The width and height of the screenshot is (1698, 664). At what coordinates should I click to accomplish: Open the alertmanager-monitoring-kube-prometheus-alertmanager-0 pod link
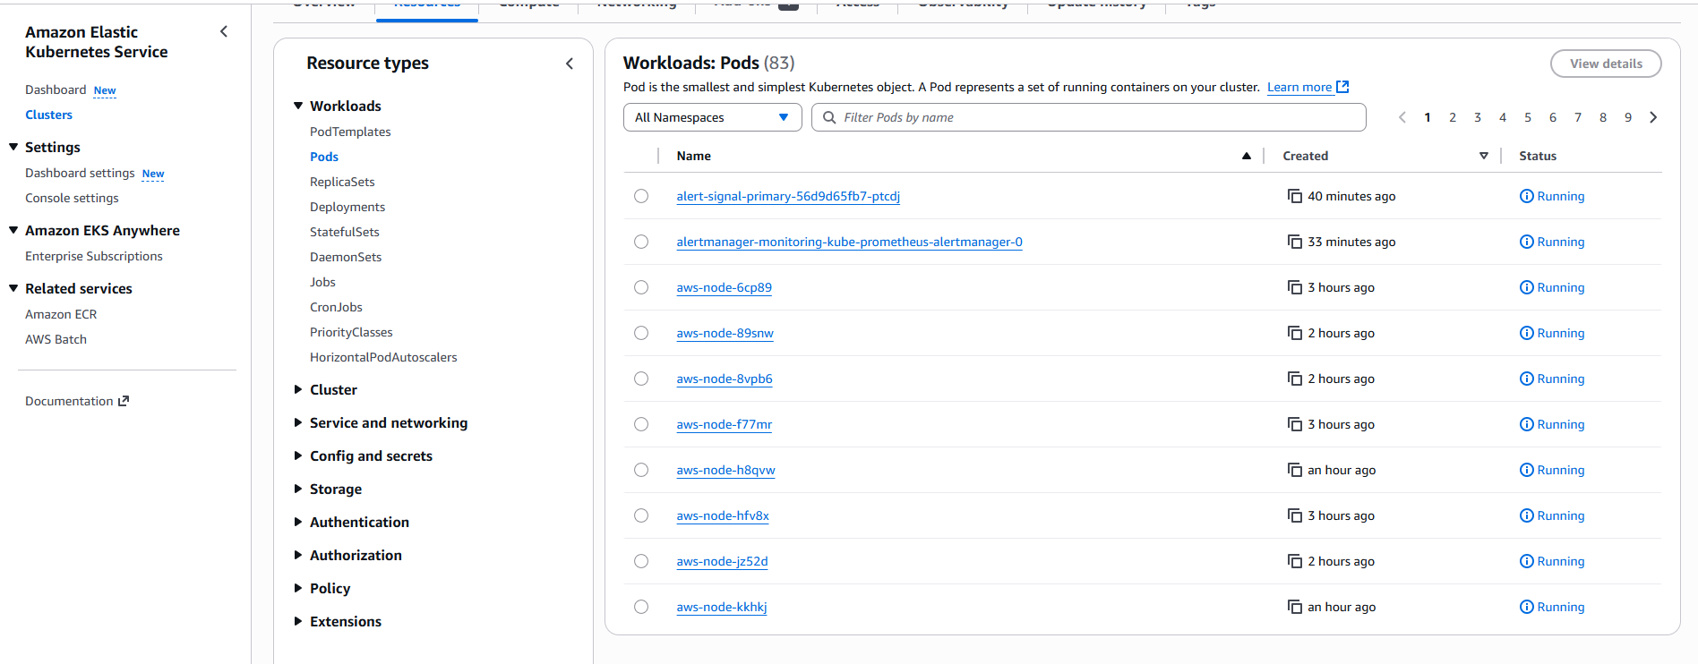tap(849, 242)
